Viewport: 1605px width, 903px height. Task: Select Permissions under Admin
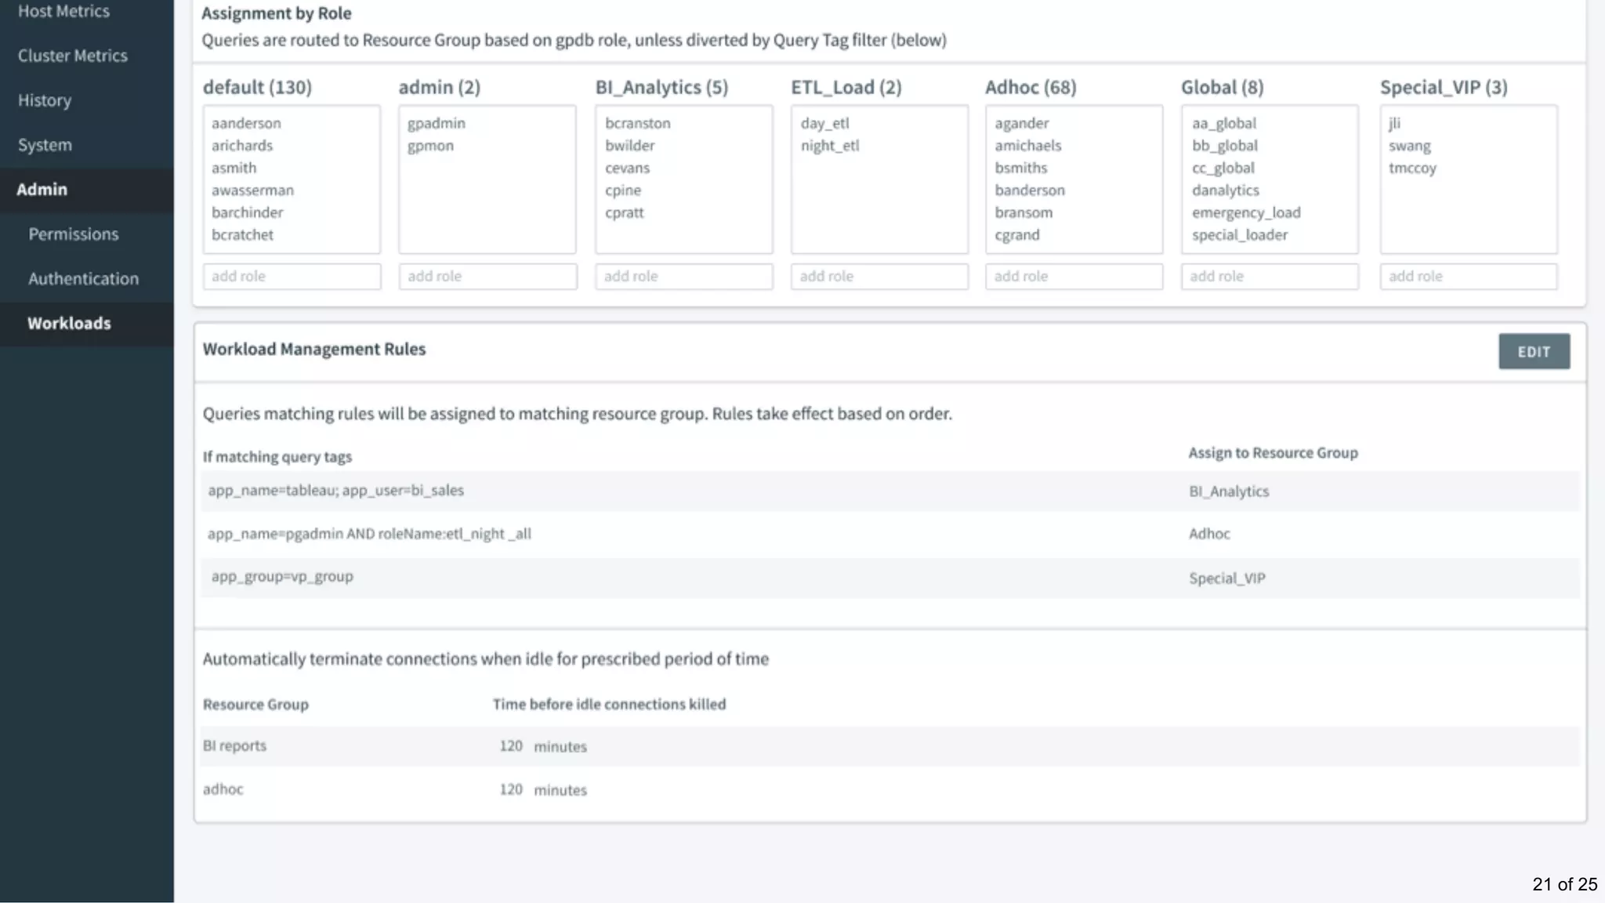pyautogui.click(x=74, y=234)
